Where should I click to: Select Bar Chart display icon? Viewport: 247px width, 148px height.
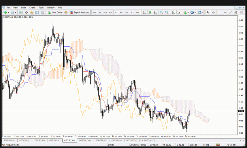click(x=144, y=12)
